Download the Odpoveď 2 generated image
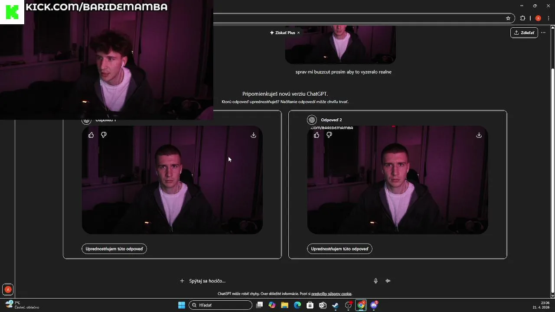 [479, 135]
